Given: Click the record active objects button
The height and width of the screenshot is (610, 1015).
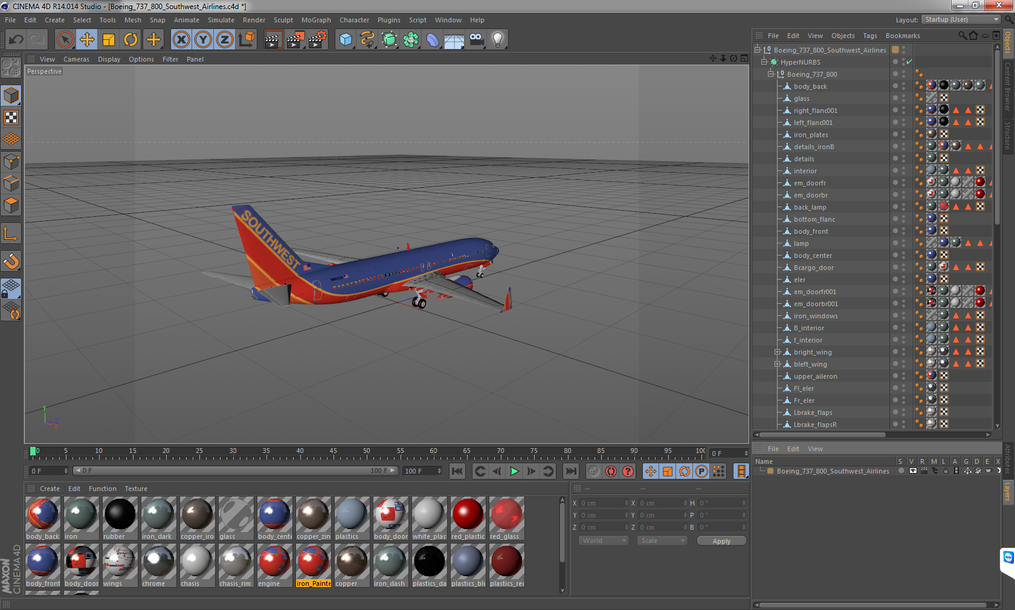Looking at the screenshot, I should pos(594,471).
